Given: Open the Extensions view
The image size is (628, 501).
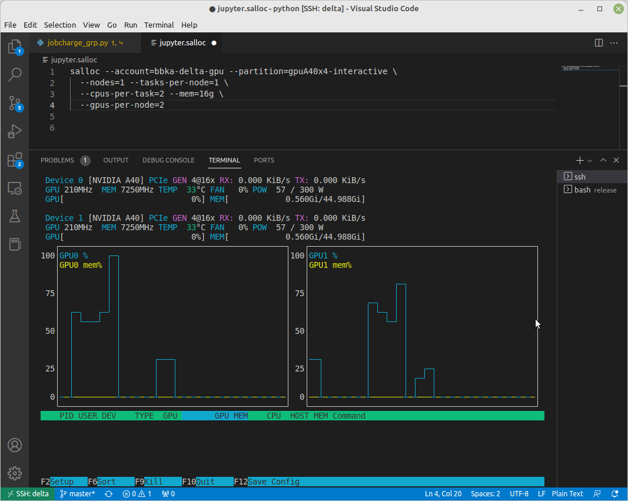Looking at the screenshot, I should click(14, 160).
